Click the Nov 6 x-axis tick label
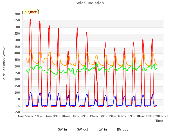This screenshot has width=180, height=135. tap(22, 116)
